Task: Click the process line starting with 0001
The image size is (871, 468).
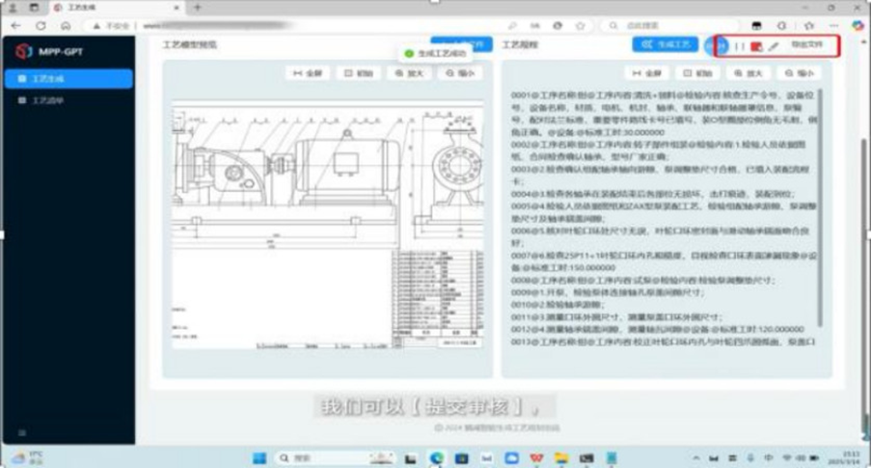Action: (664, 114)
